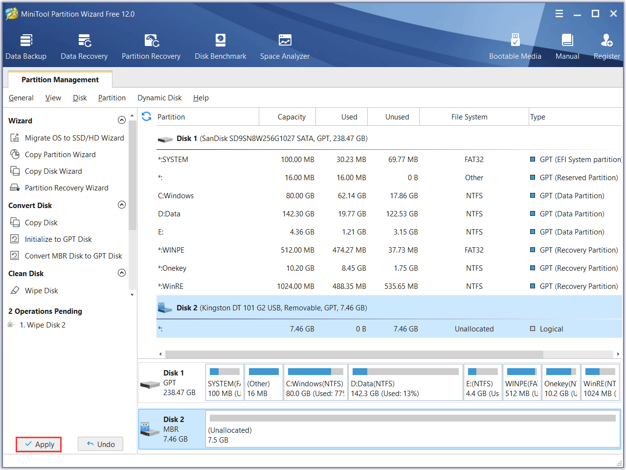The height and width of the screenshot is (470, 626).
Task: Select Unallocated 7.5 GB block in map
Action: click(x=413, y=429)
